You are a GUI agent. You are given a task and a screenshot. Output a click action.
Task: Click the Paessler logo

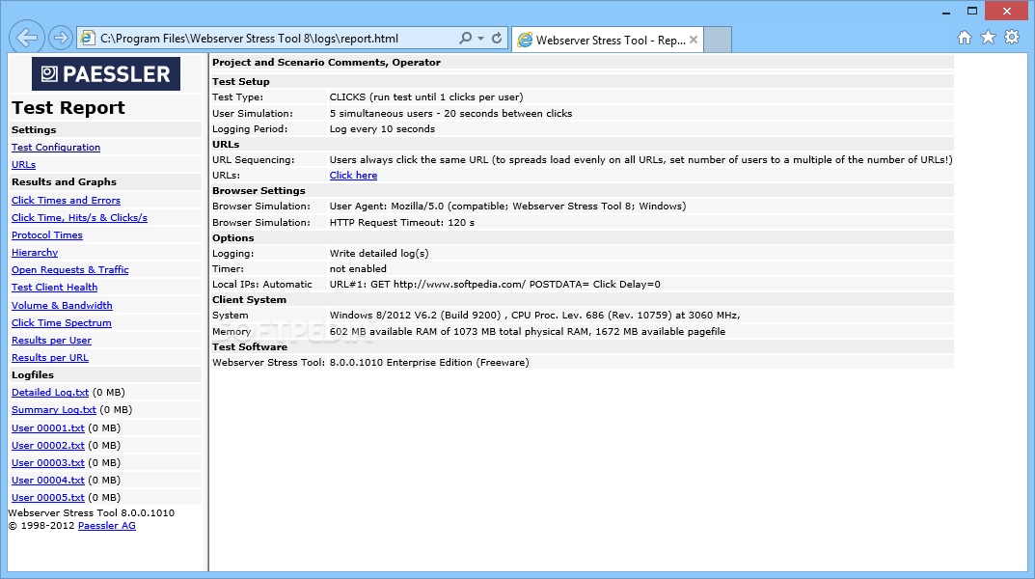tap(105, 74)
